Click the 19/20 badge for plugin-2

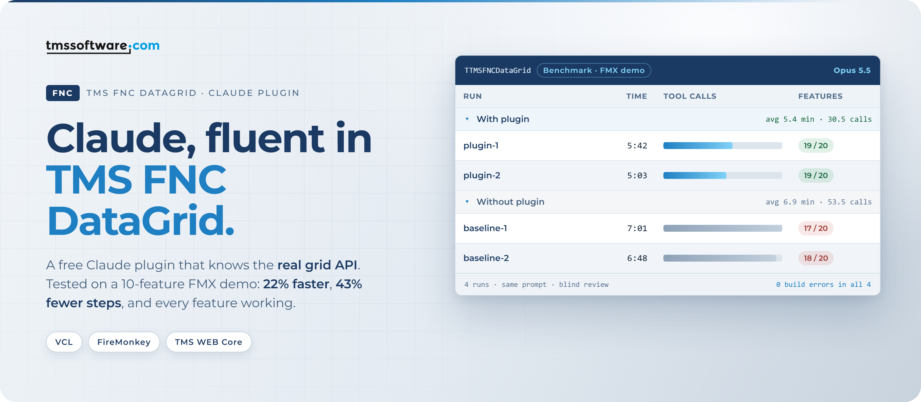[x=816, y=175]
